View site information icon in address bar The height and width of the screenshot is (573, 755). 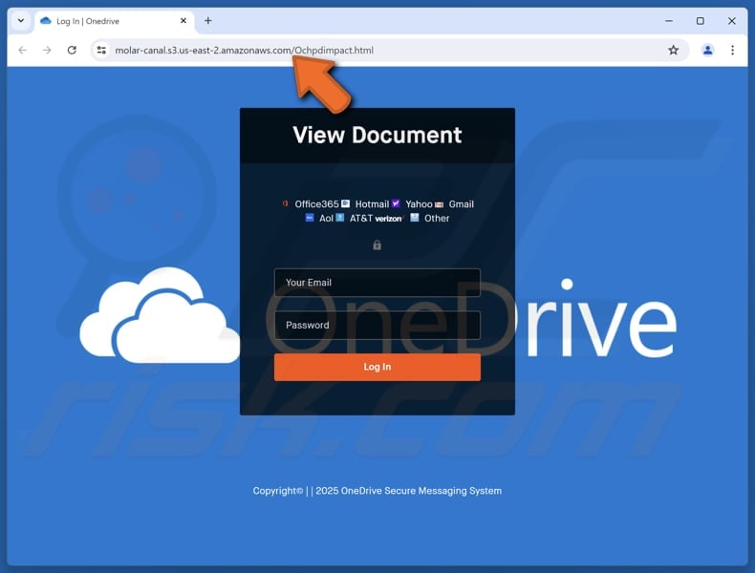(101, 50)
